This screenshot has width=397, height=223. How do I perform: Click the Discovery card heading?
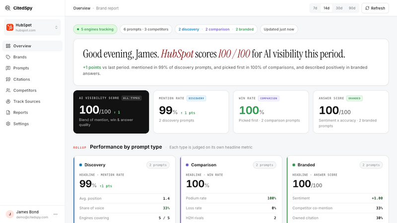(95, 165)
